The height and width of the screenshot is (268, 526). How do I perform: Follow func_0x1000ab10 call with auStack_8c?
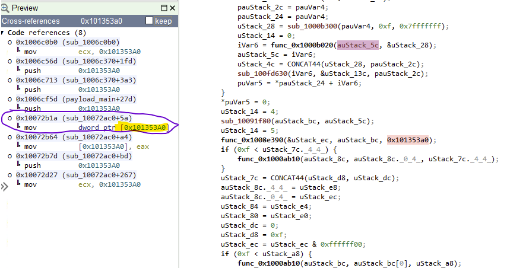[x=269, y=159]
